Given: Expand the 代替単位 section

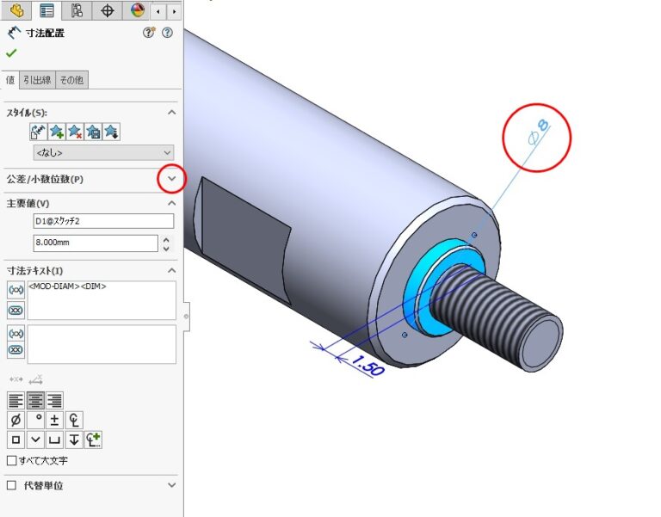Looking at the screenshot, I should 171,485.
